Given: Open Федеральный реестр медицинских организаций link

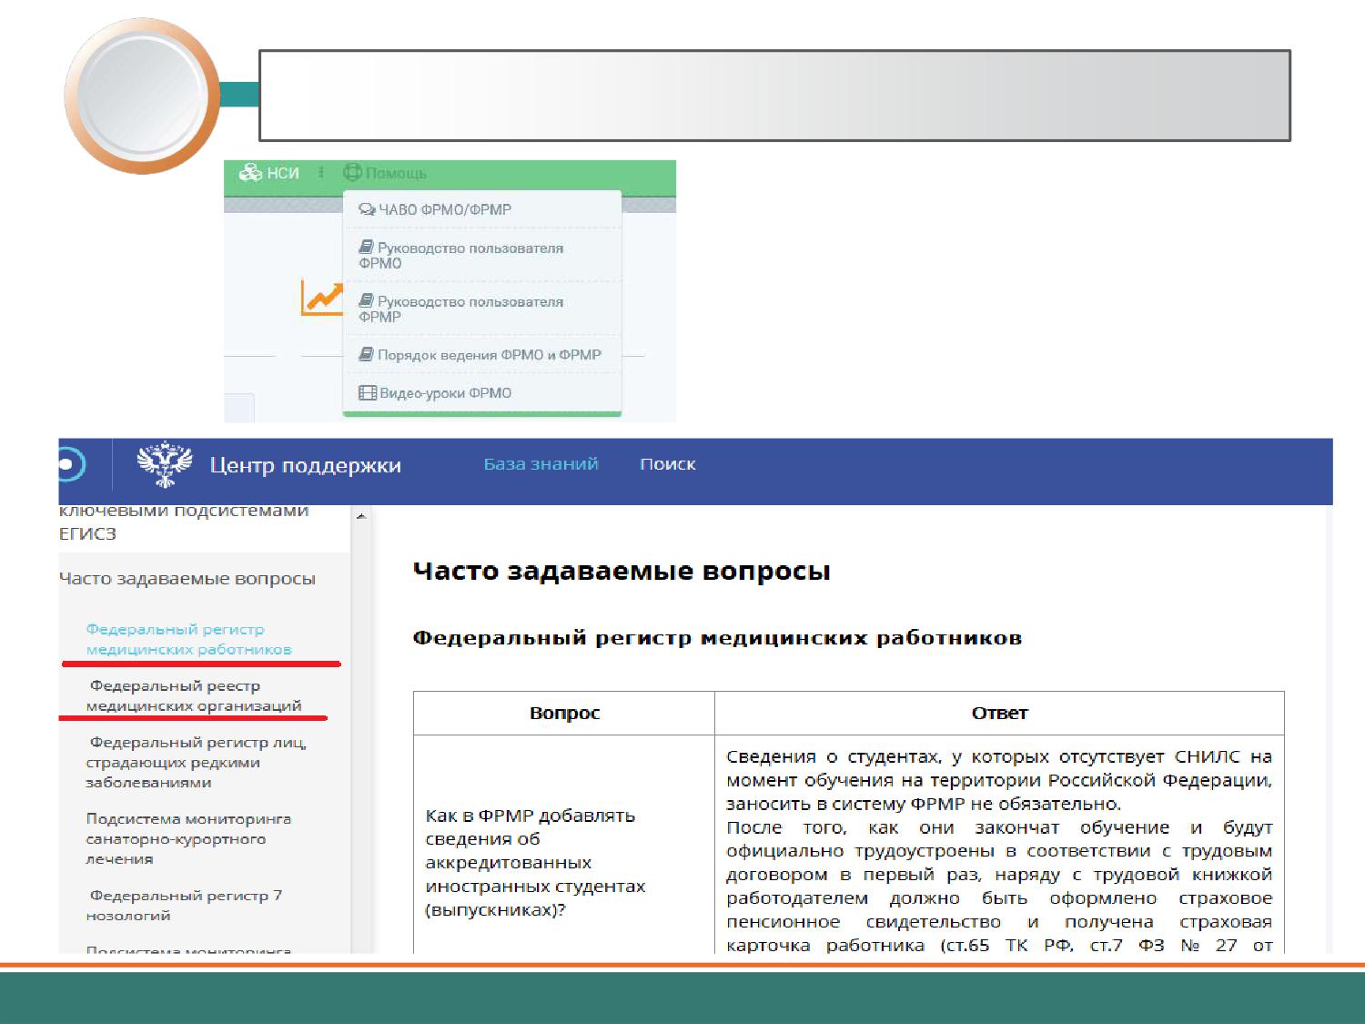Looking at the screenshot, I should point(194,695).
